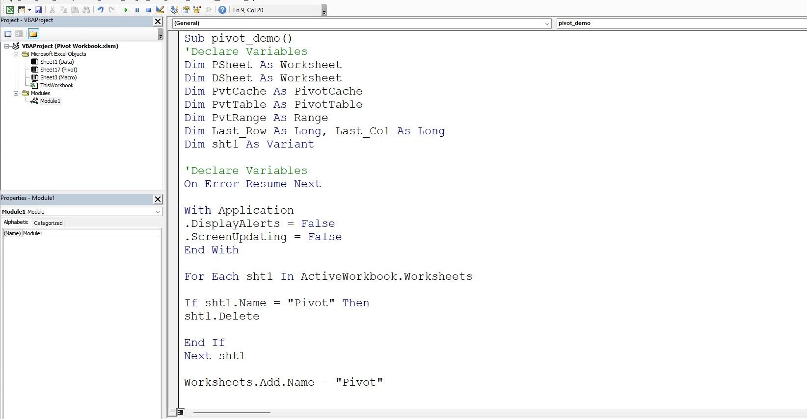The width and height of the screenshot is (807, 419).
Task: Open Visual Basic Help question mark icon
Action: pyautogui.click(x=222, y=10)
